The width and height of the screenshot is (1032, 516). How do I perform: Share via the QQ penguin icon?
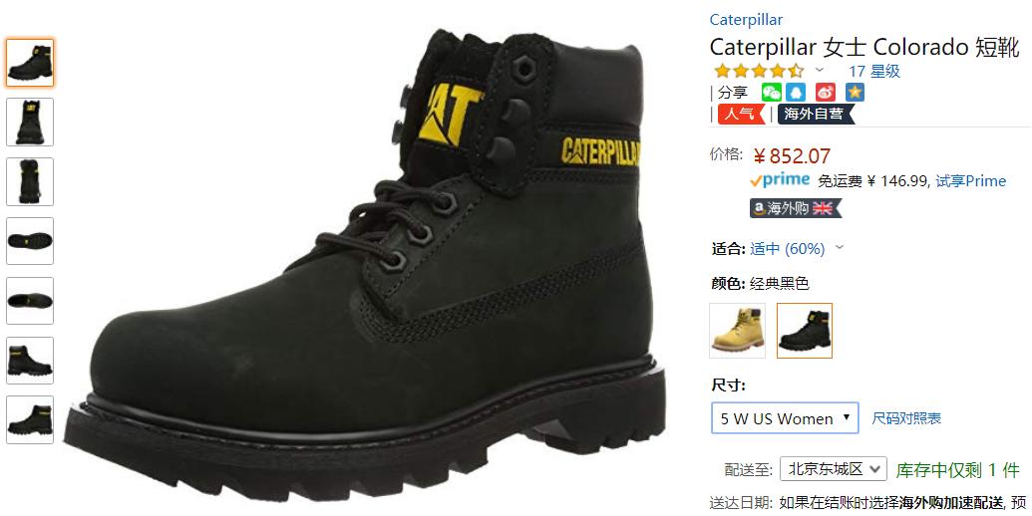point(796,92)
